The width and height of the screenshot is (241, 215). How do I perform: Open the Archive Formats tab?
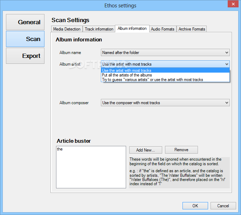192,29
